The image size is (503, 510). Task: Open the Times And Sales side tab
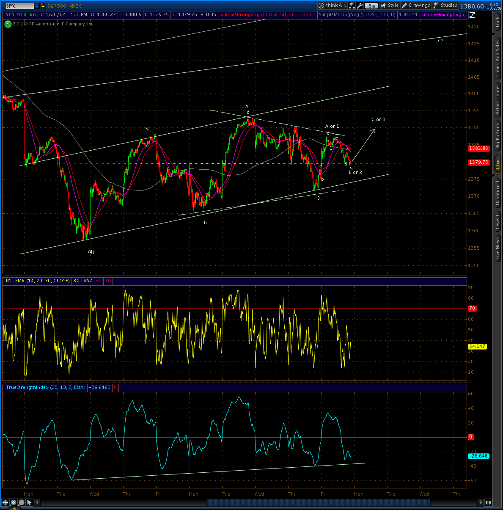[498, 58]
